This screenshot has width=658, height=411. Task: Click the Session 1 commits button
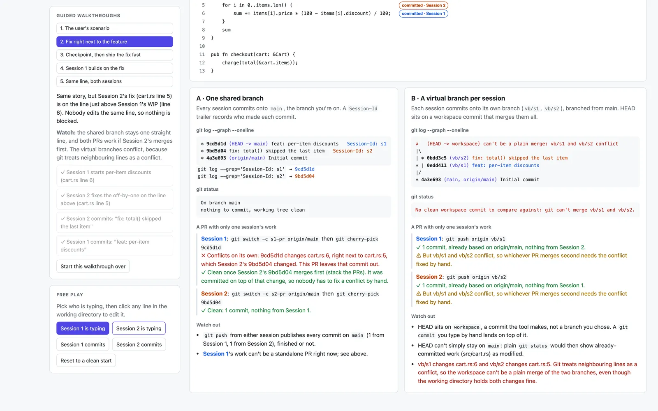[83, 344]
